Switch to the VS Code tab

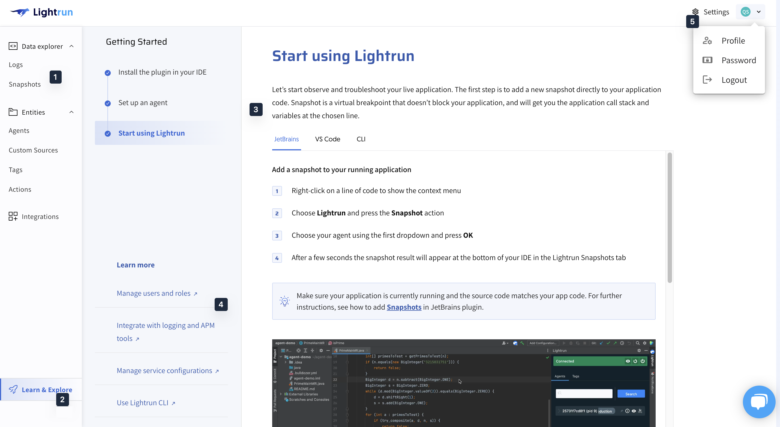(327, 139)
